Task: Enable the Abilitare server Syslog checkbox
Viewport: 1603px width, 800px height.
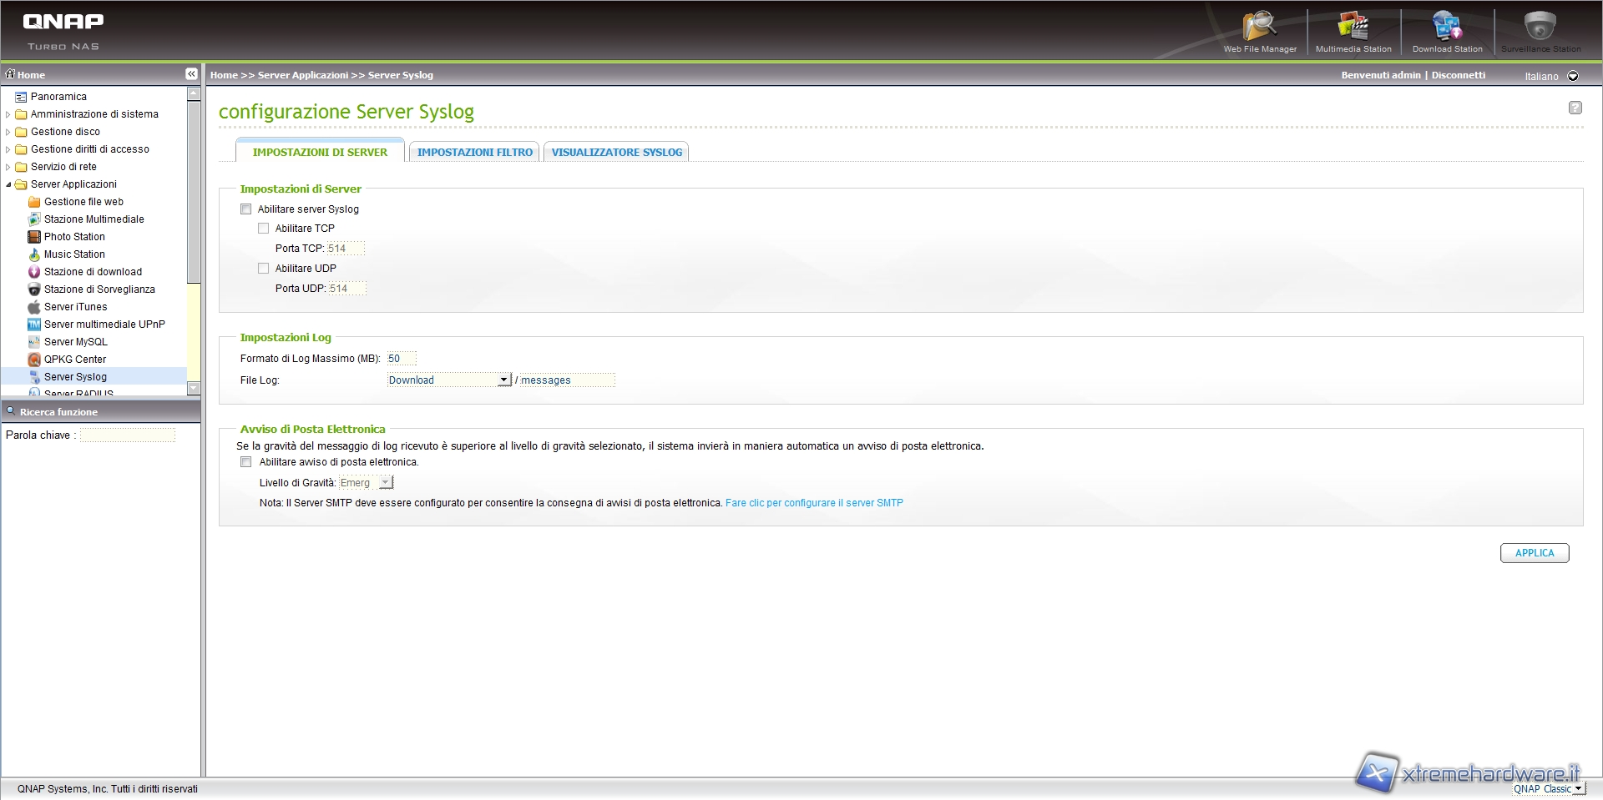Action: coord(246,209)
